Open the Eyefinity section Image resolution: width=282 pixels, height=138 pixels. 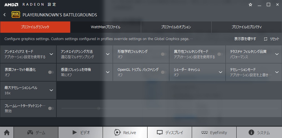[x=214, y=132]
